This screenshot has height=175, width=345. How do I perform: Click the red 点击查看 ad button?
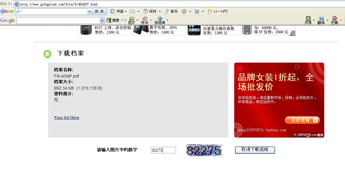[302, 120]
